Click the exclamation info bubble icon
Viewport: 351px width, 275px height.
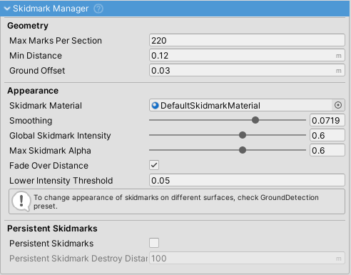21,201
